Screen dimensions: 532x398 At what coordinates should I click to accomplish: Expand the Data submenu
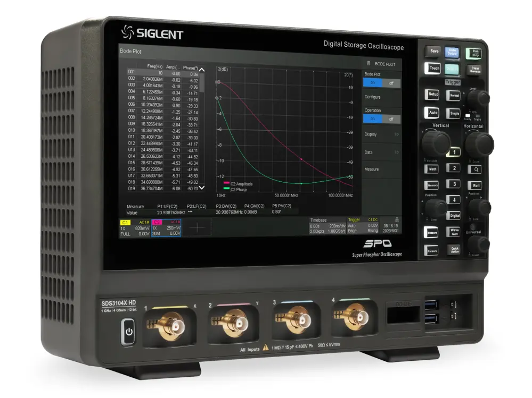[x=381, y=153]
